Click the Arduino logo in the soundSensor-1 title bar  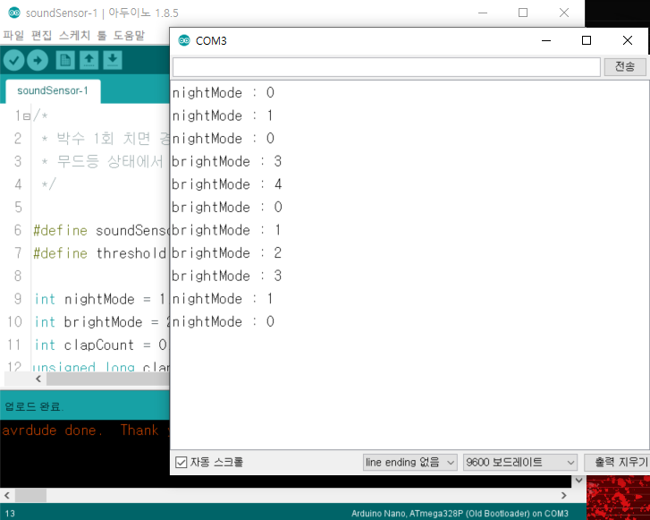click(x=14, y=13)
